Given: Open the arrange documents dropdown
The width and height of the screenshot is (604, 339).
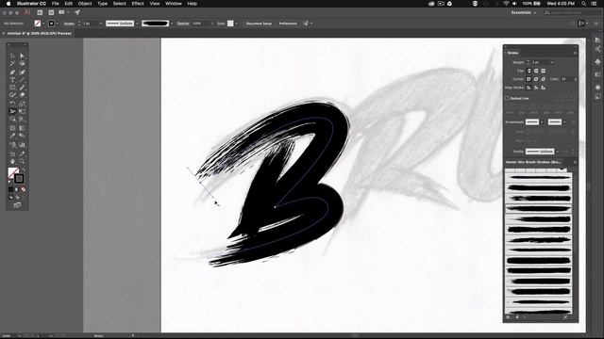Looking at the screenshot, I should point(63,12).
